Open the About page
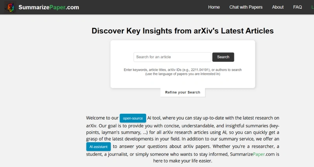The image size is (314, 167). [x=277, y=7]
